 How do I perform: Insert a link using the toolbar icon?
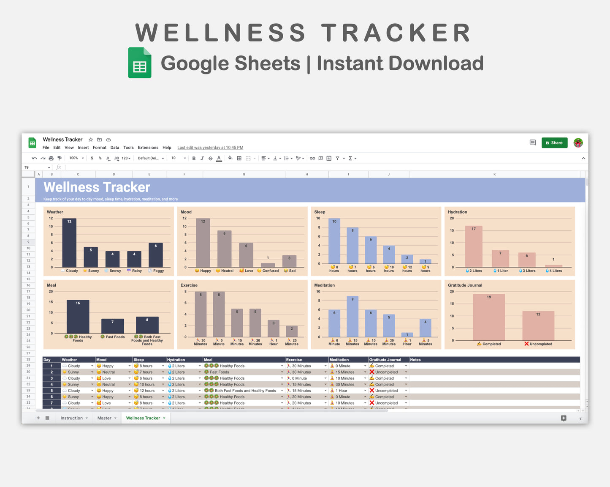pyautogui.click(x=312, y=158)
